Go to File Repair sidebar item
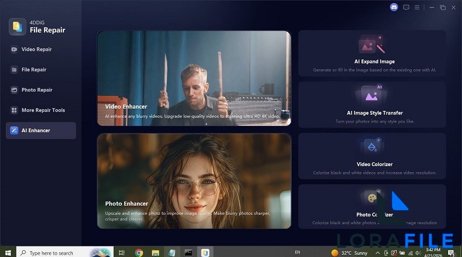Viewport: 462px width, 257px height. pos(33,70)
